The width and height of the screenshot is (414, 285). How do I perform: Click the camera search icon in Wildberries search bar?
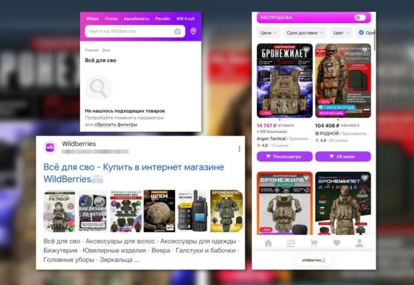178,31
